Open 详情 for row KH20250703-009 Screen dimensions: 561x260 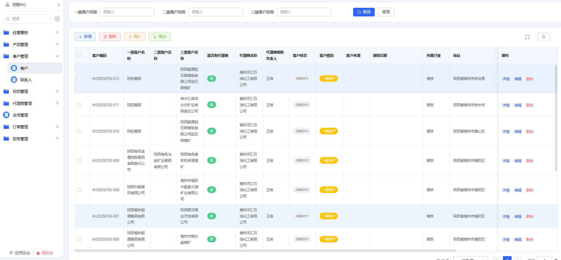(x=506, y=161)
